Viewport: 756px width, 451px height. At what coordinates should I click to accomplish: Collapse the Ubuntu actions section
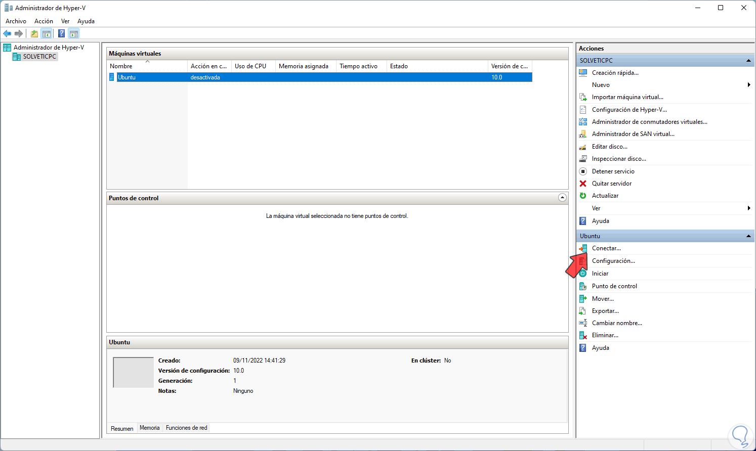tap(748, 236)
